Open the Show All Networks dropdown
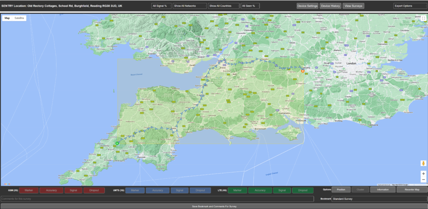Screen dimensions: 428x209 [x=190, y=6]
